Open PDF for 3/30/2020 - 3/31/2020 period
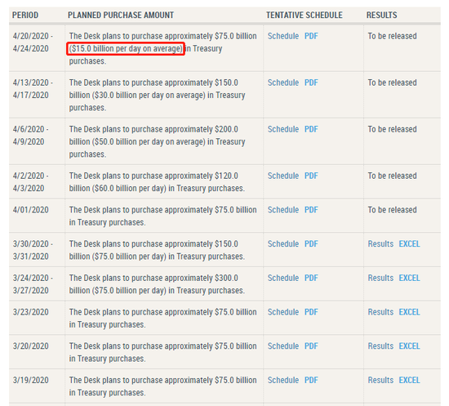This screenshot has width=449, height=406. (311, 243)
